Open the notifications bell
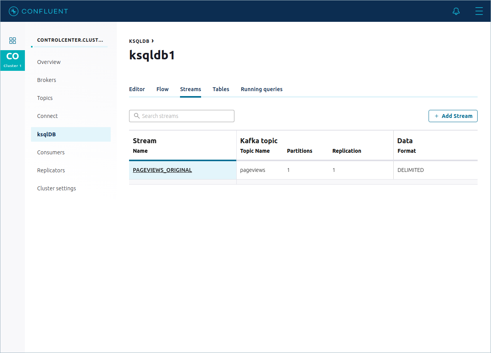The image size is (491, 353). (x=456, y=11)
